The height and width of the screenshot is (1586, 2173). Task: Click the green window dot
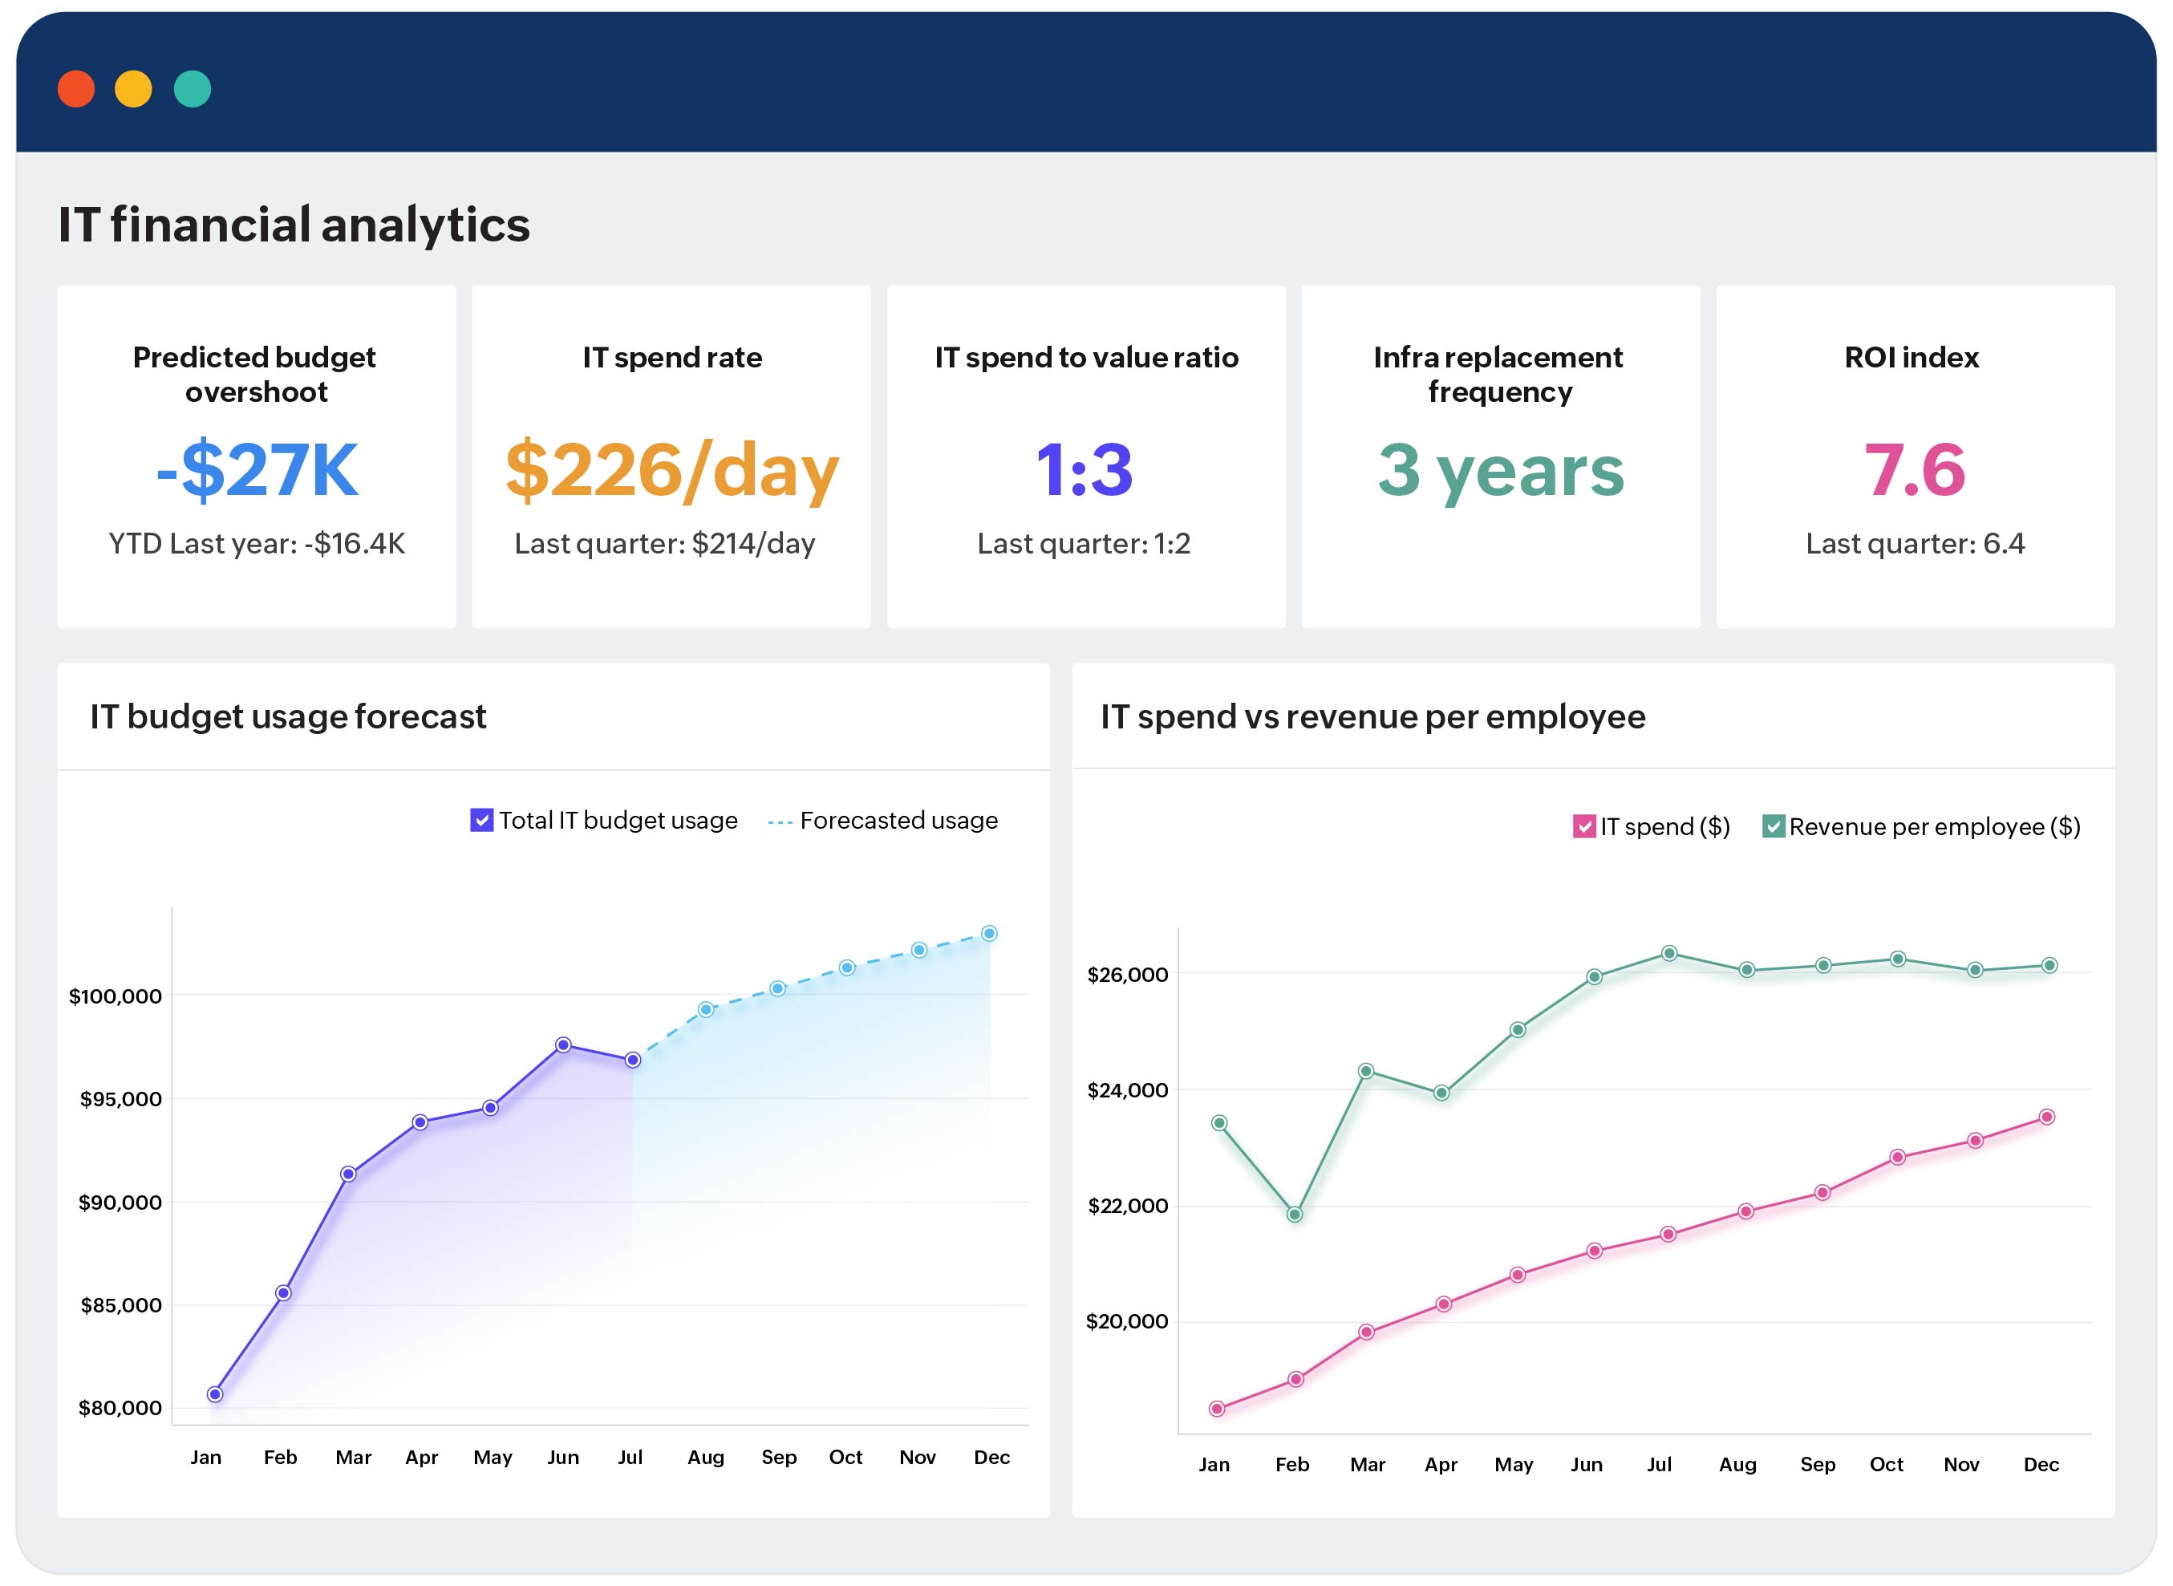click(x=192, y=89)
